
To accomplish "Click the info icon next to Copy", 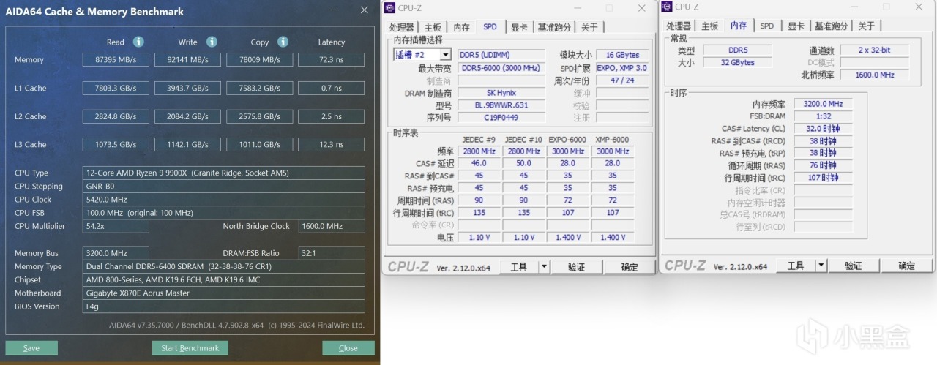I will tap(283, 42).
